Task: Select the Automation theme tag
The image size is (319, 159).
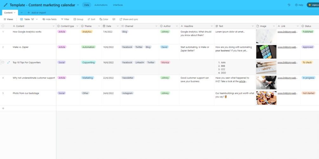Action: (89, 47)
